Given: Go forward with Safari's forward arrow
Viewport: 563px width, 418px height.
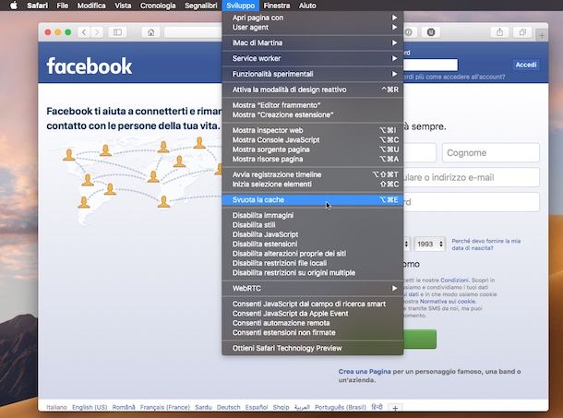Looking at the screenshot, I should [97, 32].
